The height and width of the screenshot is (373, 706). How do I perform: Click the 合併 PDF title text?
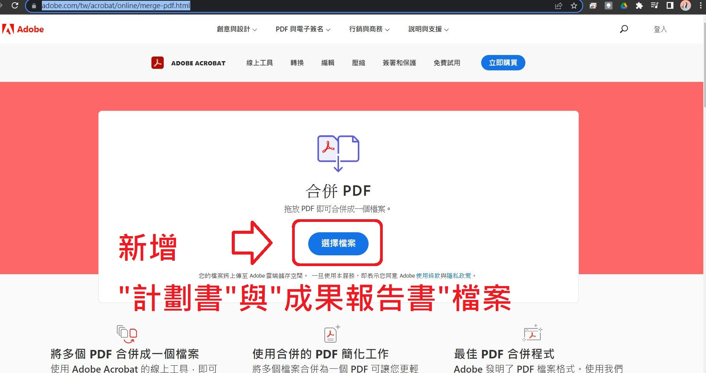tap(338, 191)
